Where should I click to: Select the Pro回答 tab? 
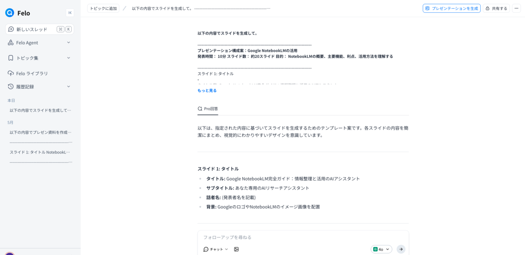[x=208, y=108]
